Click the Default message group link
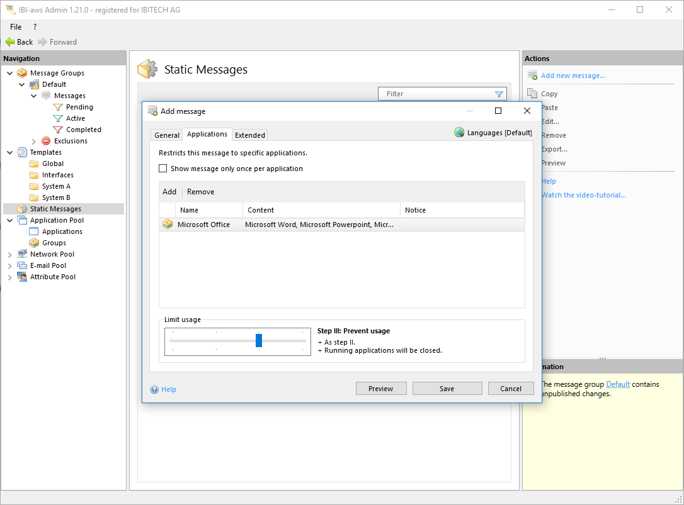Image resolution: width=684 pixels, height=505 pixels. [617, 384]
